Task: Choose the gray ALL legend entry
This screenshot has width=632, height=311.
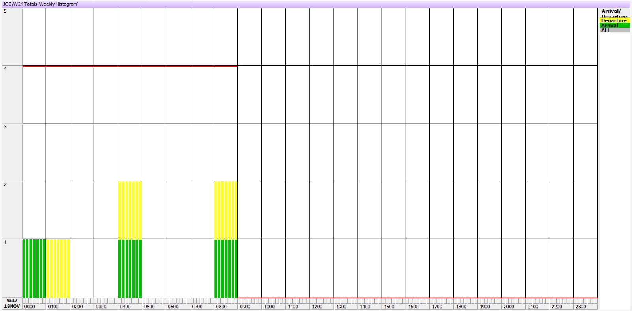Action: click(614, 30)
